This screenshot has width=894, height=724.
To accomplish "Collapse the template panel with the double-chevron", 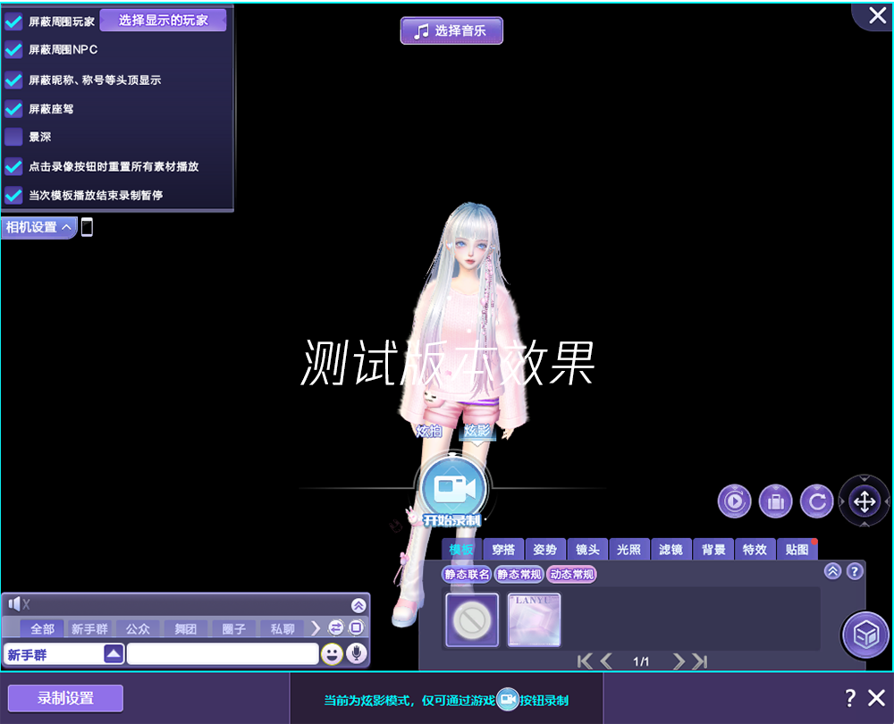I will pyautogui.click(x=832, y=571).
